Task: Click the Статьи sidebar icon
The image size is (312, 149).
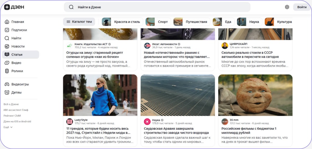Action: tap(7, 55)
